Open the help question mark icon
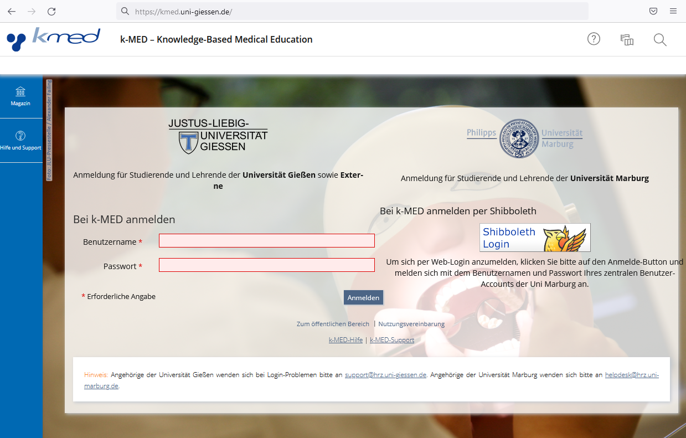This screenshot has height=438, width=686. pyautogui.click(x=594, y=39)
